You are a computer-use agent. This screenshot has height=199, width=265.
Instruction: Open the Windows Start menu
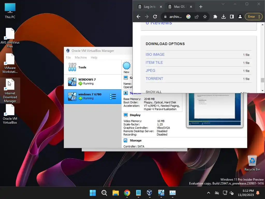point(93,193)
